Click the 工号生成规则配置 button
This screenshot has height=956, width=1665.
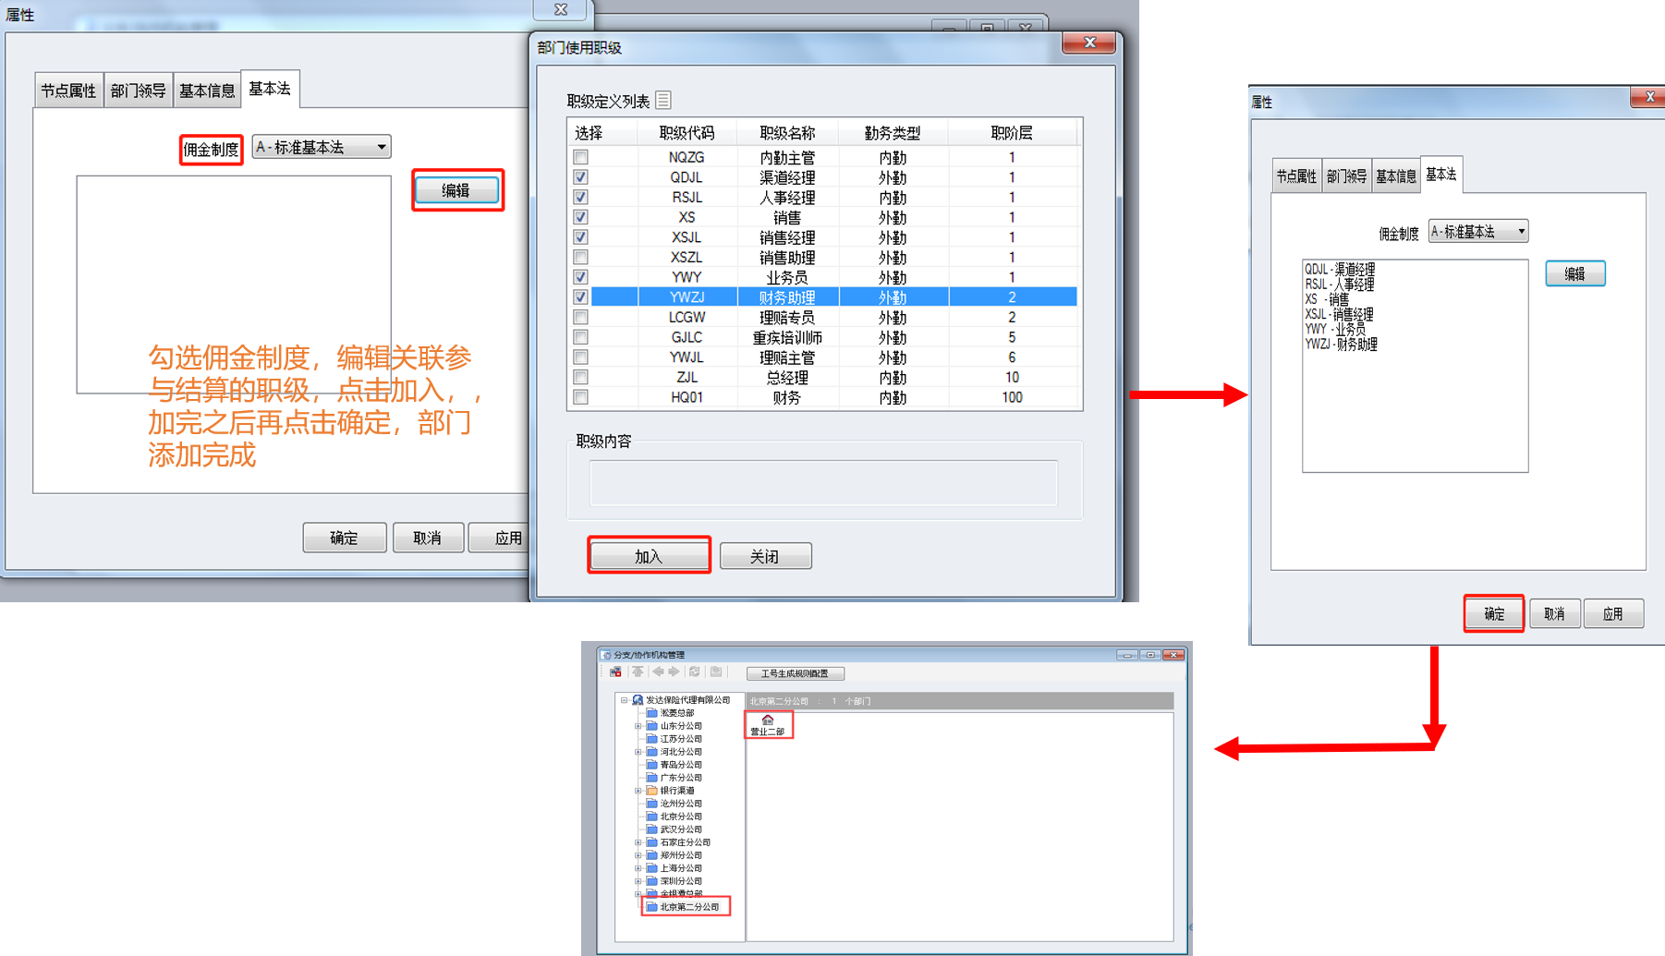coord(795,673)
